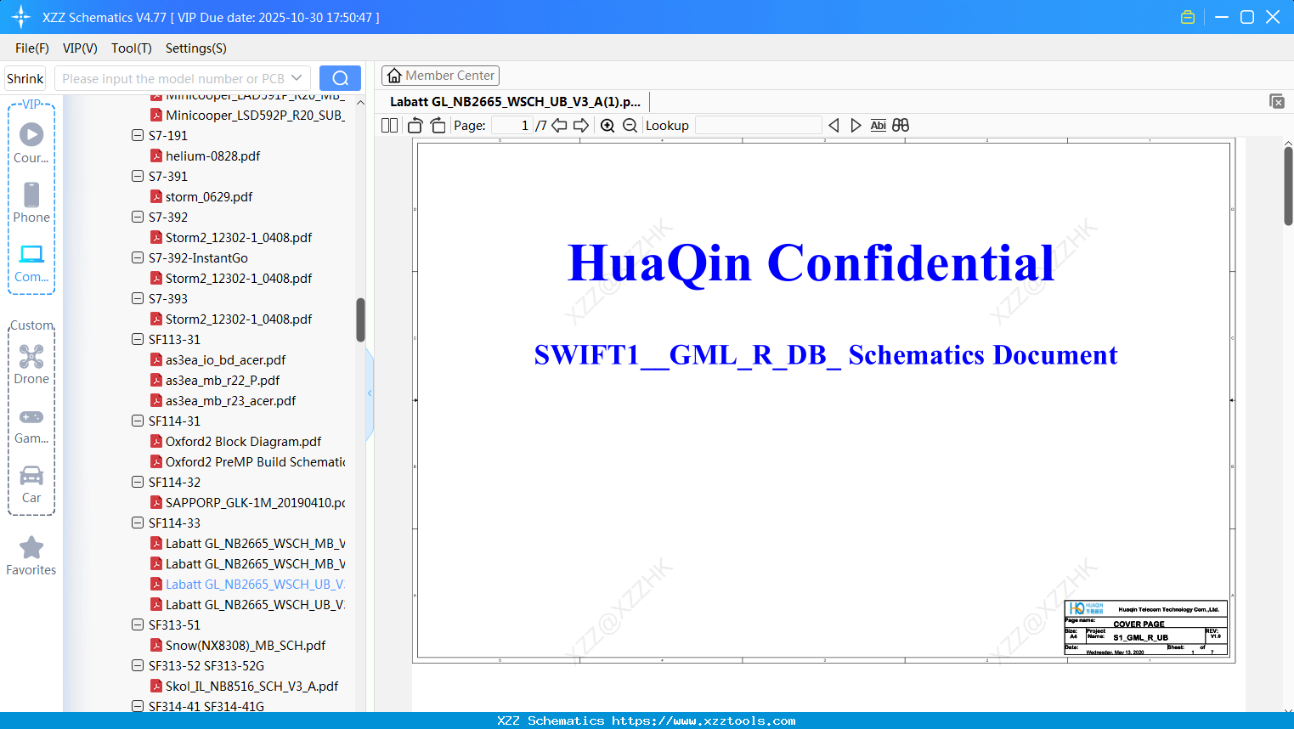Collapse the S7-391 tree node
The width and height of the screenshot is (1294, 729).
pos(138,177)
